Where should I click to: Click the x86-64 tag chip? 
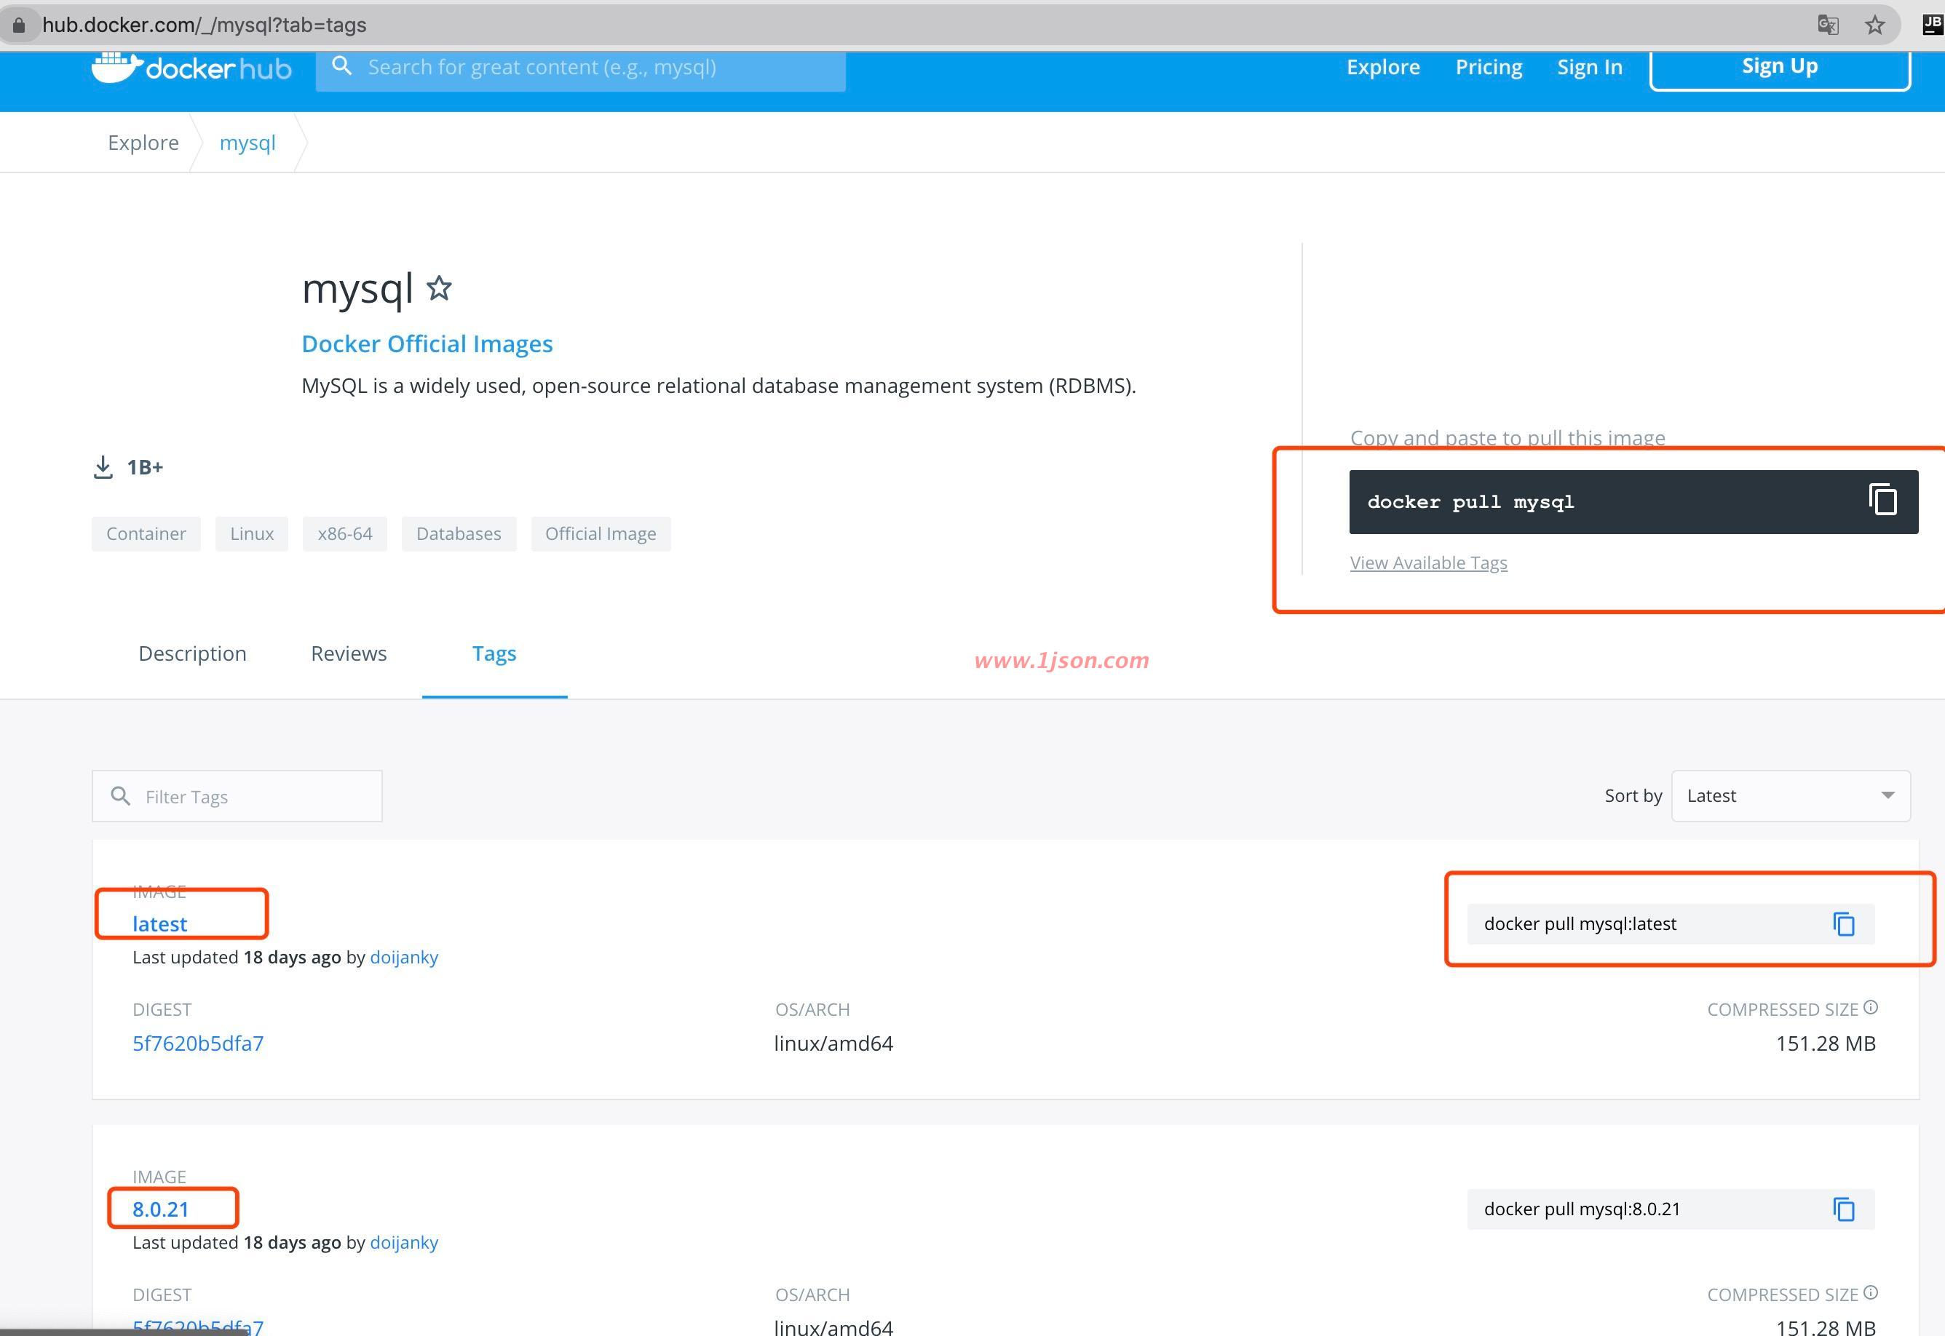point(345,533)
